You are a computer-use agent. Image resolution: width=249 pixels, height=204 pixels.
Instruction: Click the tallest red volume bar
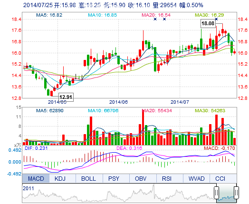(143, 127)
